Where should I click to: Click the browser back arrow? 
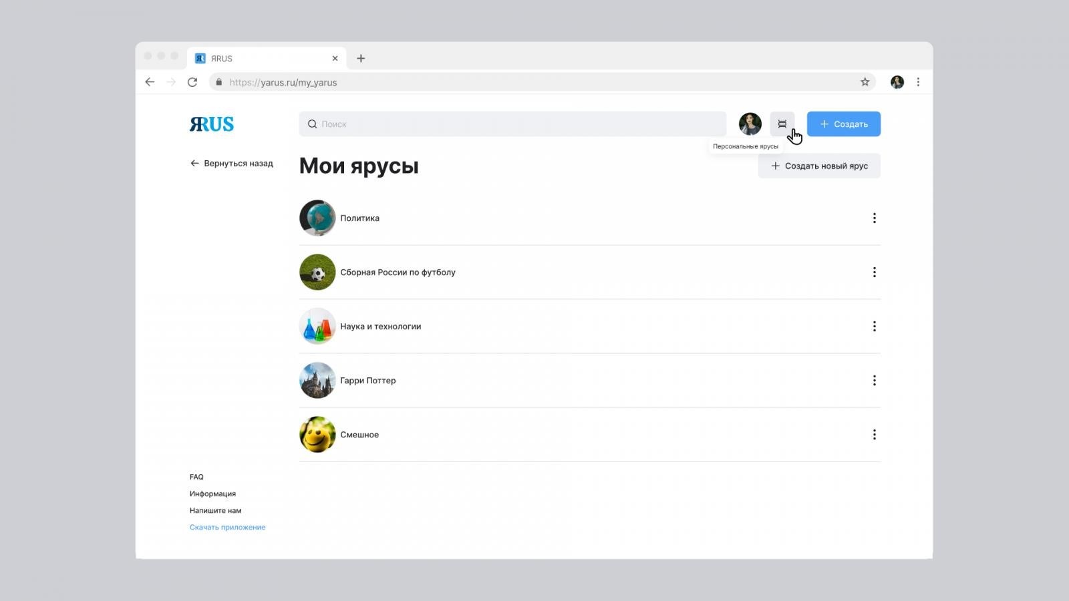[150, 82]
